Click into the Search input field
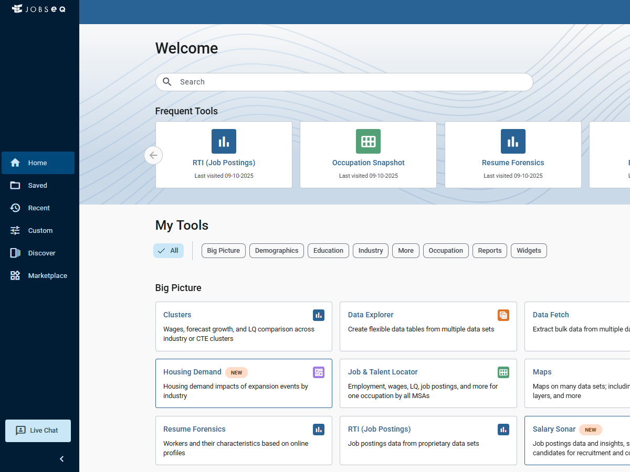 tap(344, 82)
